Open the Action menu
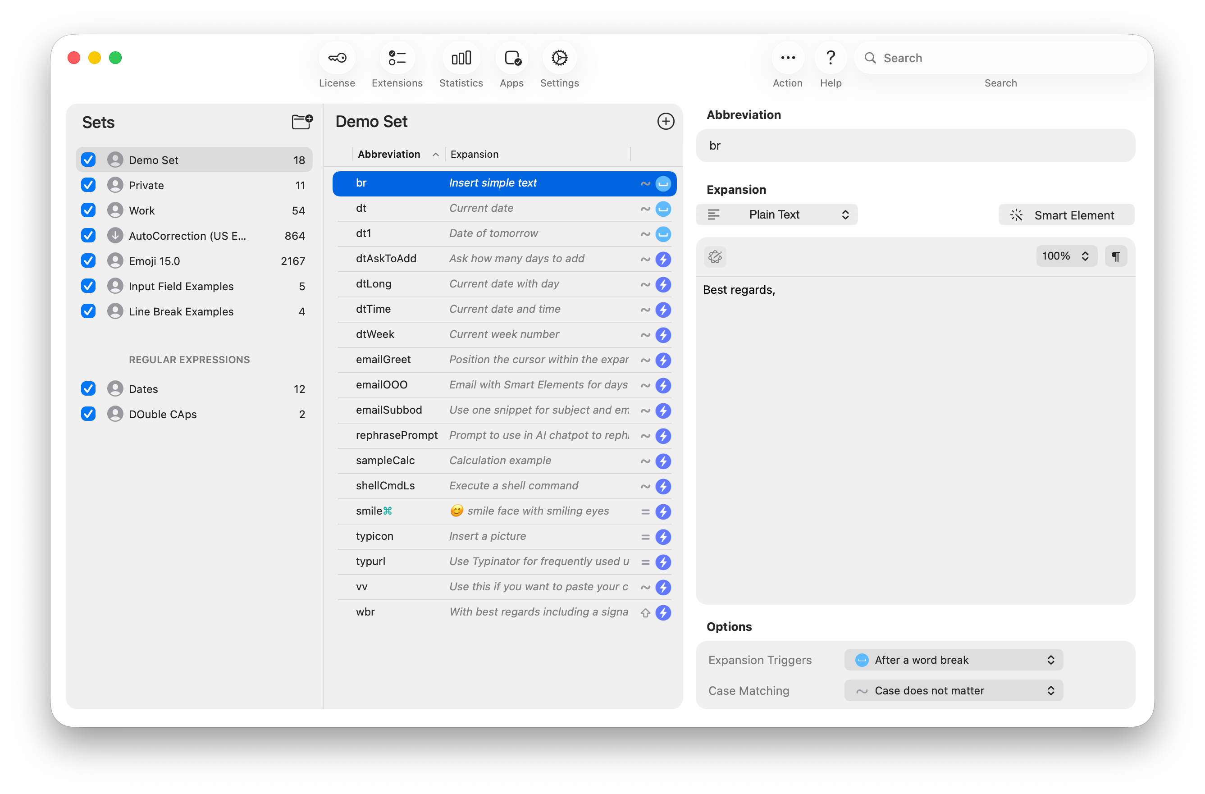Viewport: 1205px width, 794px height. point(787,58)
